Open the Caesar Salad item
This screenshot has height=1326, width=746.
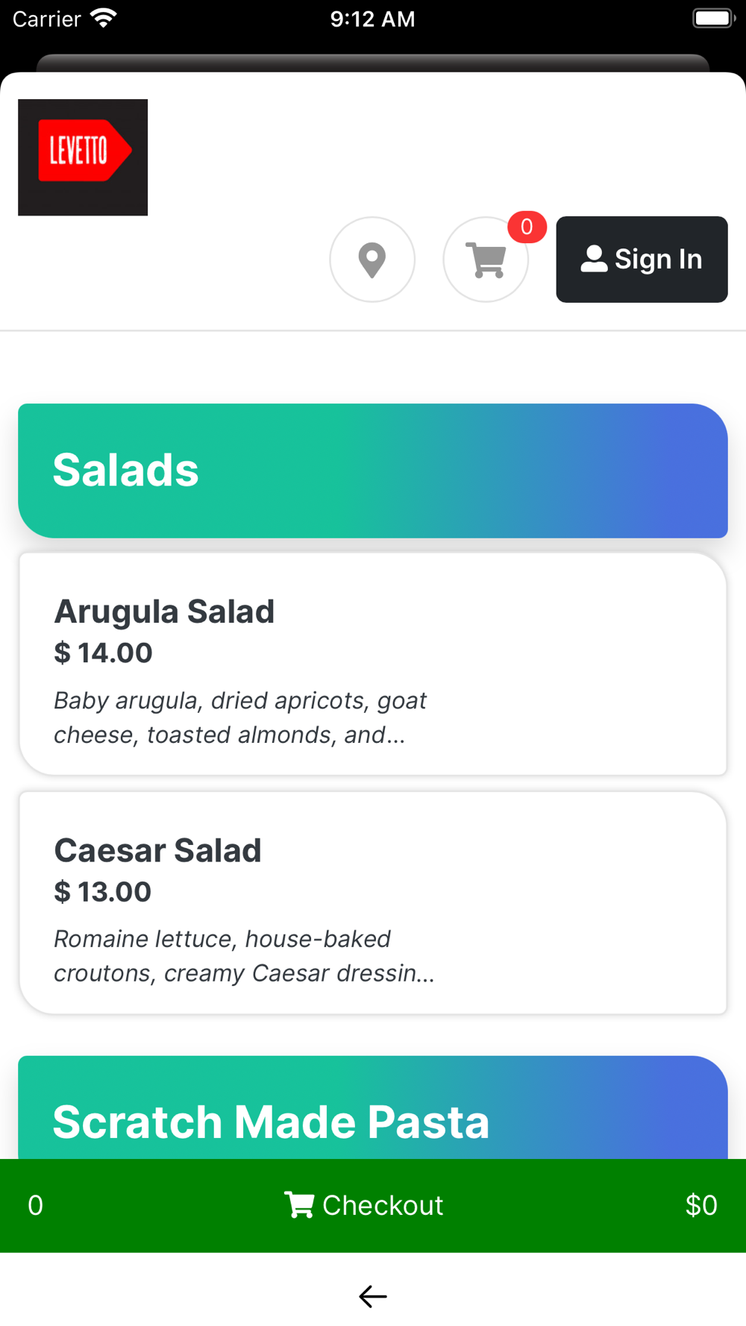coord(373,902)
